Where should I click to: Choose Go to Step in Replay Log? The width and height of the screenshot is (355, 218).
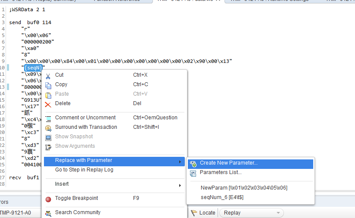click(x=84, y=170)
